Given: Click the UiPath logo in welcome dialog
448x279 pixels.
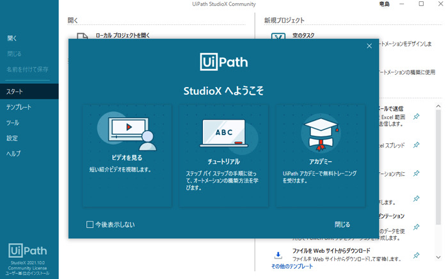Looking at the screenshot, I should click(x=224, y=61).
